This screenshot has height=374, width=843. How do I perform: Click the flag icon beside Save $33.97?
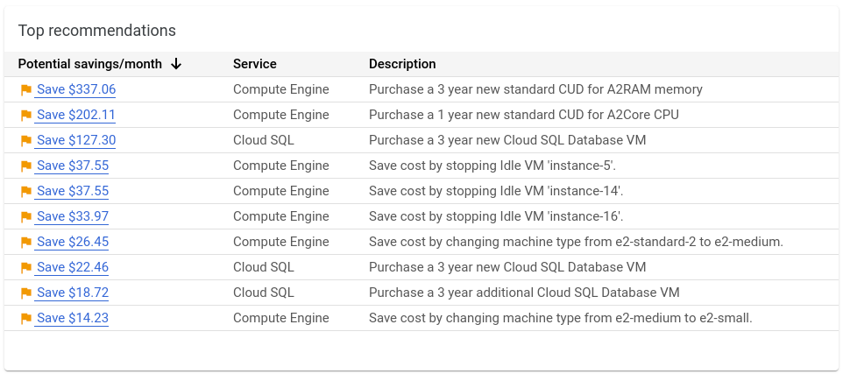coord(25,216)
